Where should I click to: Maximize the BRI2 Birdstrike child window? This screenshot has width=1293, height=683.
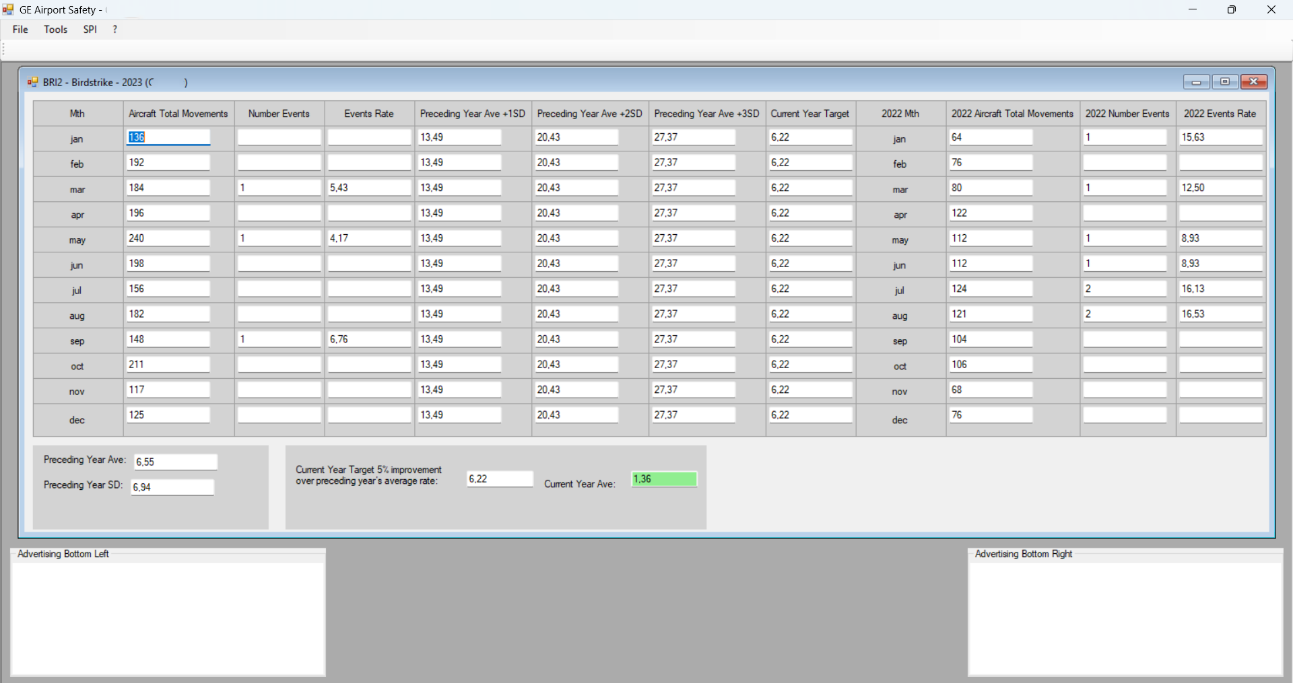[x=1225, y=82]
